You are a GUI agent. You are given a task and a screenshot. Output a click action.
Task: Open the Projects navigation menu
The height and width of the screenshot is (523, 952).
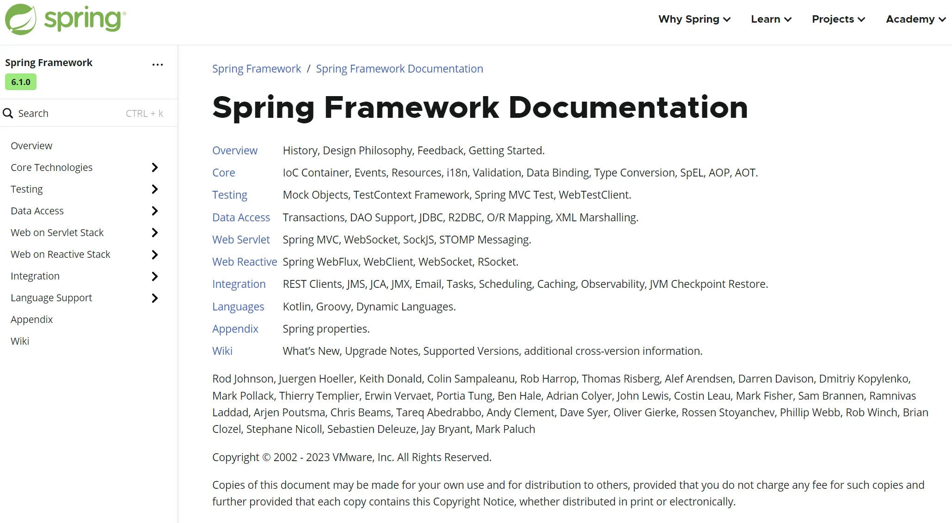pyautogui.click(x=838, y=19)
